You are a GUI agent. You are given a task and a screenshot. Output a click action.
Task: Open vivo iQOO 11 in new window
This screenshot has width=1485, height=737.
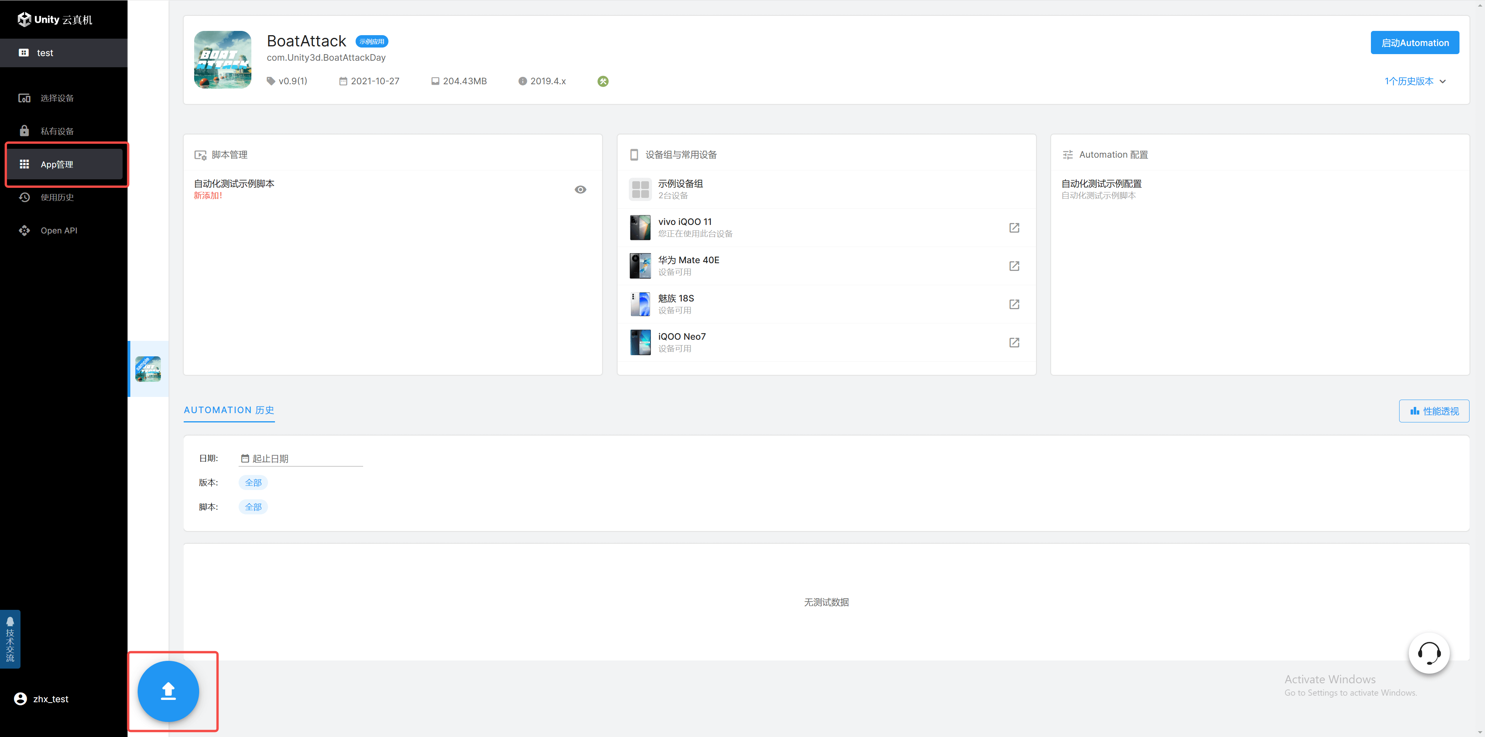(1014, 228)
